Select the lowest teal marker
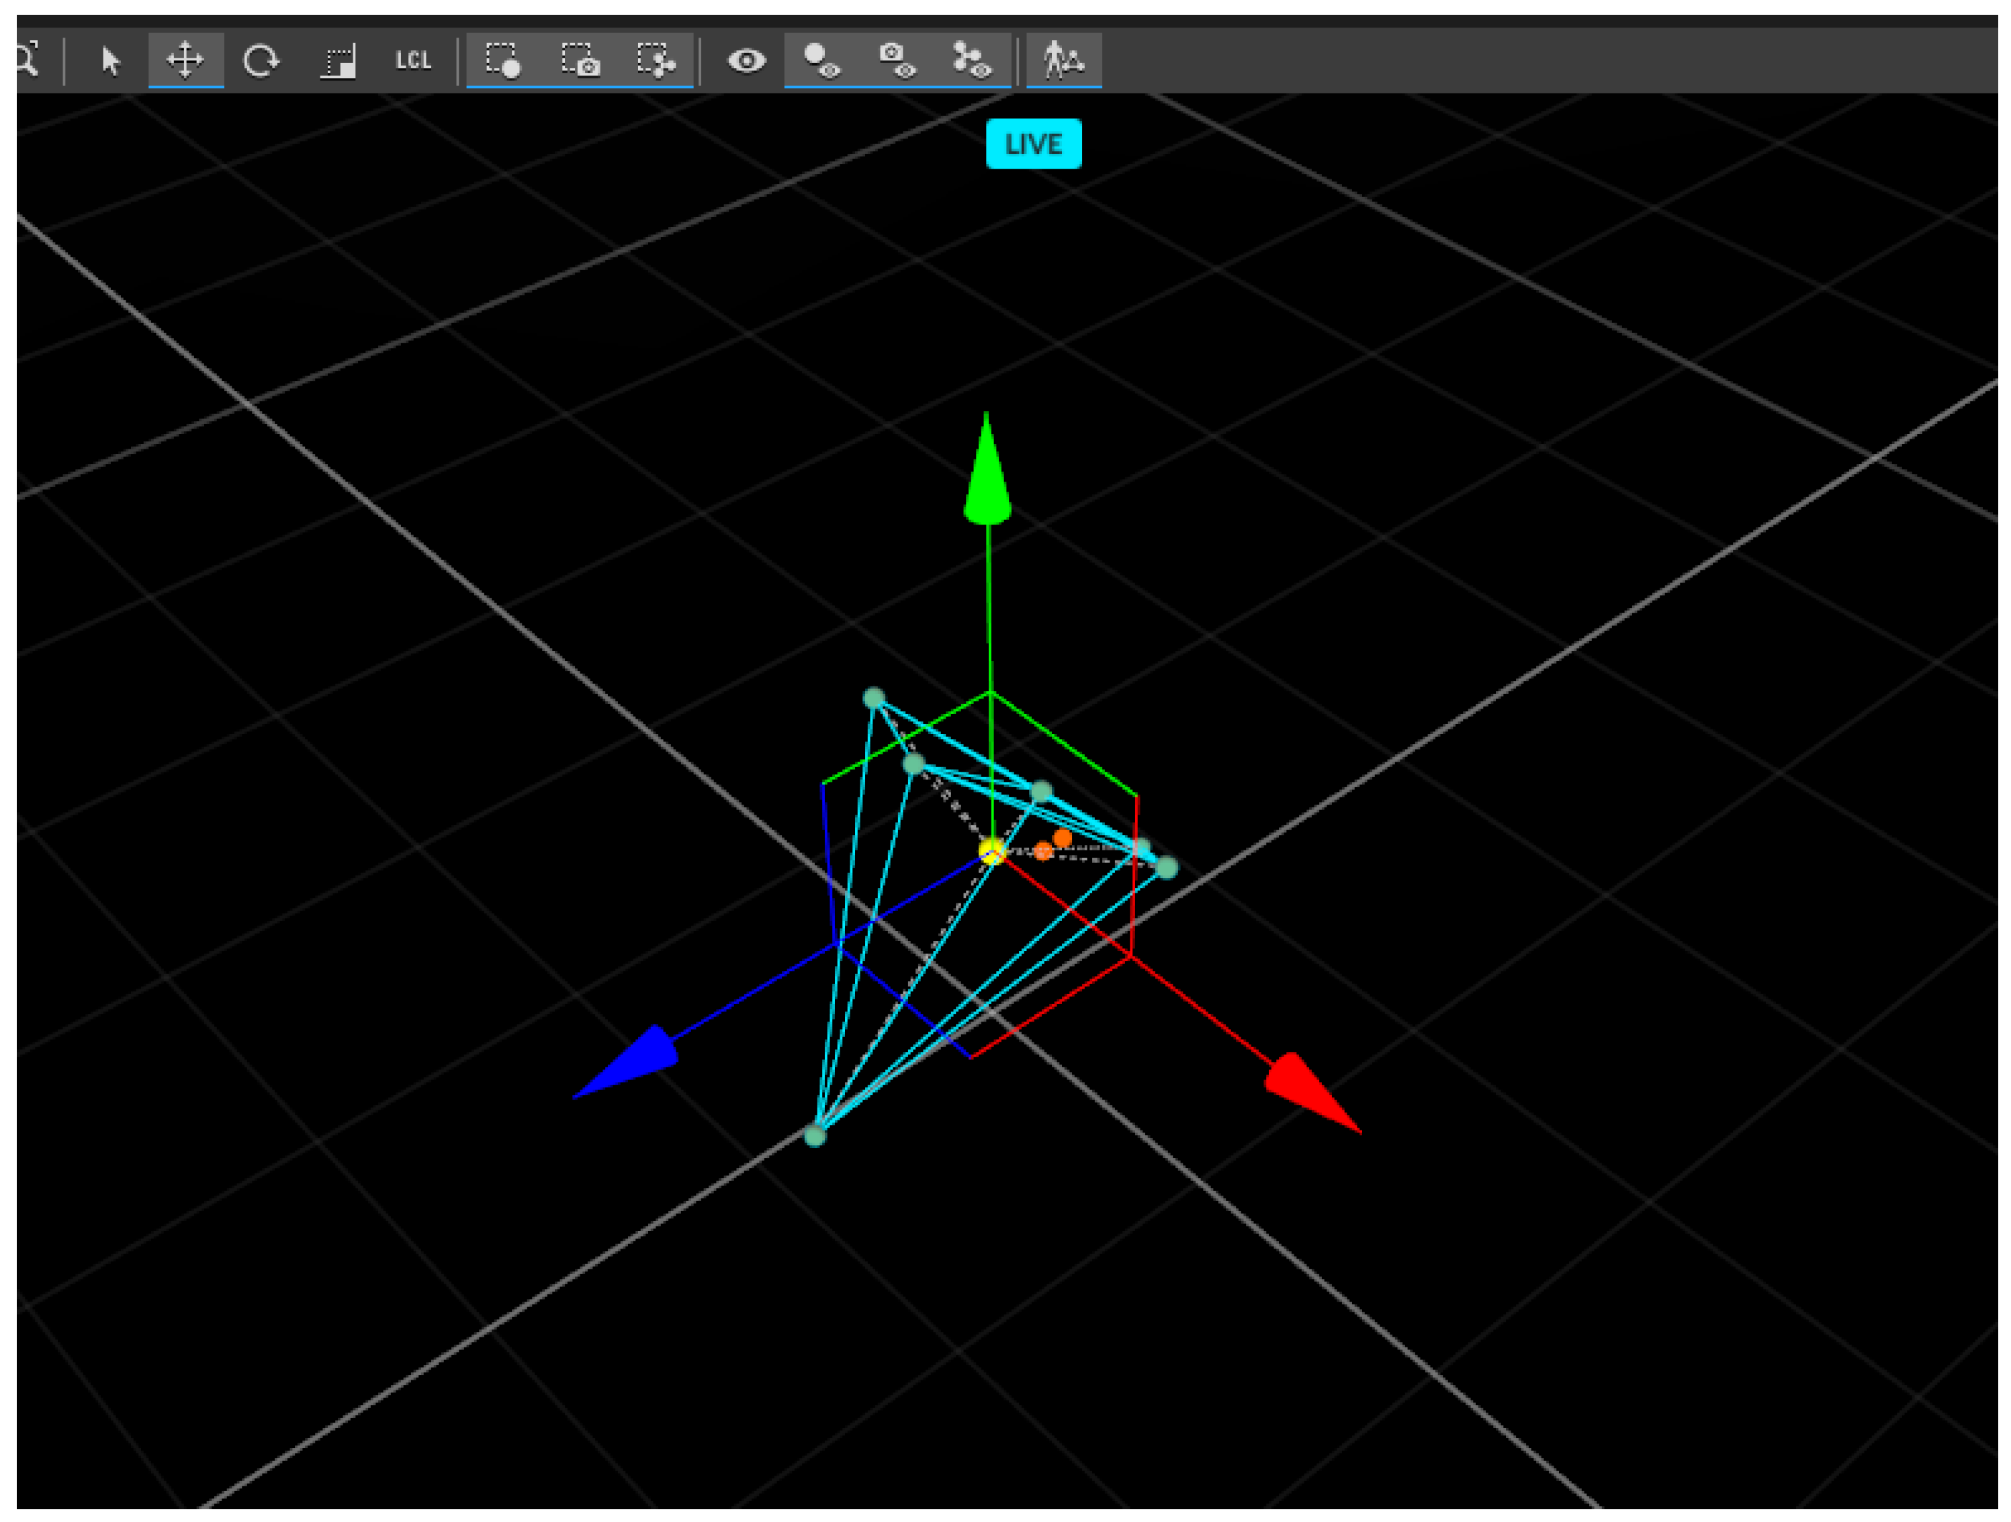The width and height of the screenshot is (2011, 1522). 815,1136
